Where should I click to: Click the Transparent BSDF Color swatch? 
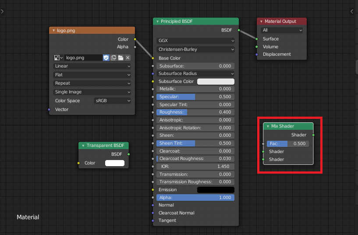[115, 163]
